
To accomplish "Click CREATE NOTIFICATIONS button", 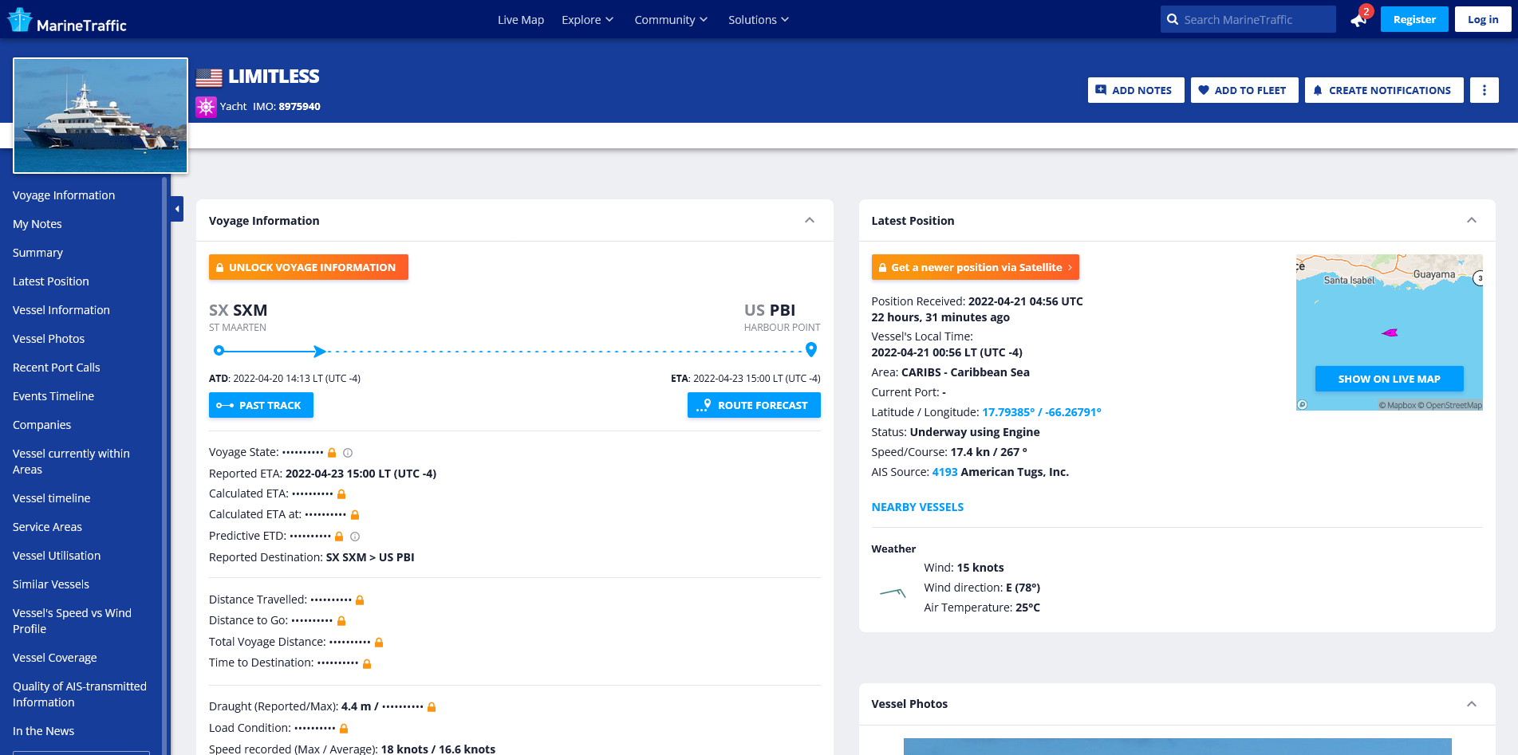I will (x=1384, y=90).
